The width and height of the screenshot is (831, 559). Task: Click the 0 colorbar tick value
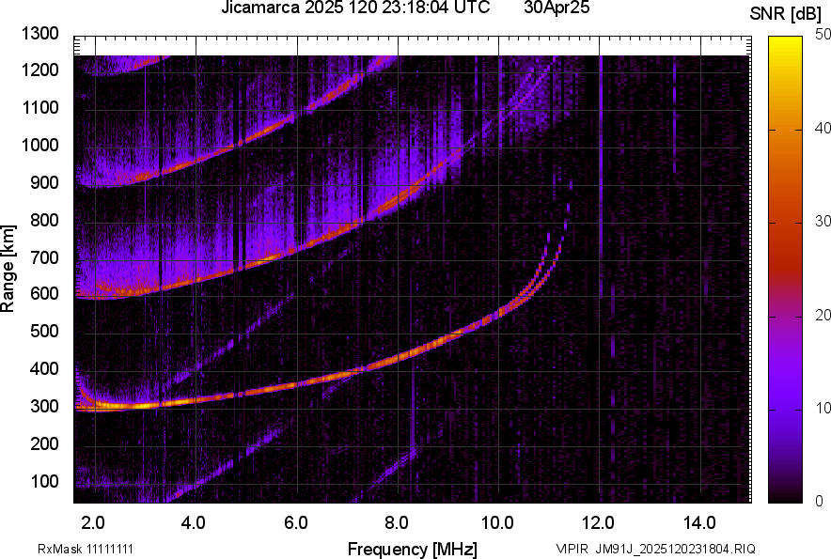[x=820, y=501]
